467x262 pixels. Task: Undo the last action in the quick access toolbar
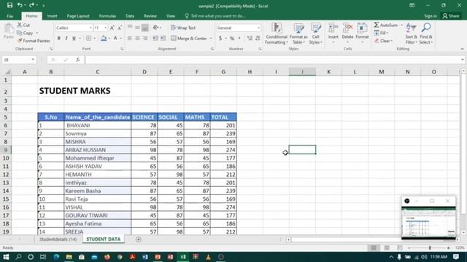[20, 5]
